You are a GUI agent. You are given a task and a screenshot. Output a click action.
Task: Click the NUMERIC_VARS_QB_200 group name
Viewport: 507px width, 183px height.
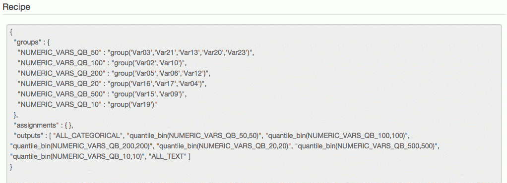pyautogui.click(x=62, y=74)
